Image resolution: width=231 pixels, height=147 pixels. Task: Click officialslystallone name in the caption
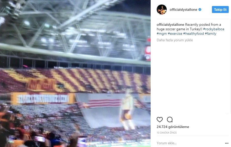(x=170, y=24)
